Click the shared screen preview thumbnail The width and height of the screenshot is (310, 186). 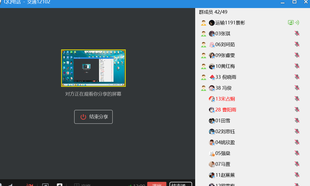pyautogui.click(x=93, y=68)
